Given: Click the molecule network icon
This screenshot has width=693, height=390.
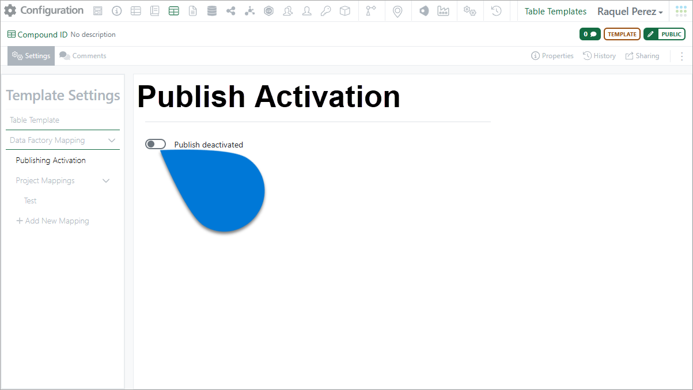Looking at the screenshot, I should (x=249, y=11).
